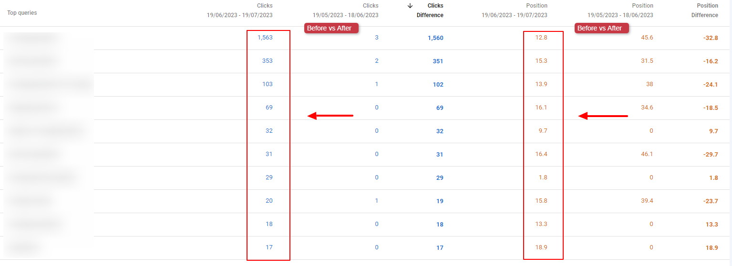Click the -18.5 position difference

[711, 108]
